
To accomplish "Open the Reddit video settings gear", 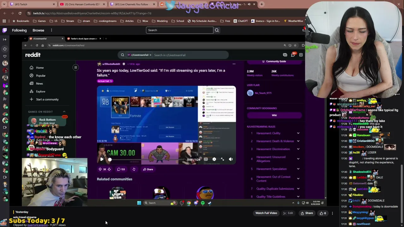I will (x=214, y=159).
